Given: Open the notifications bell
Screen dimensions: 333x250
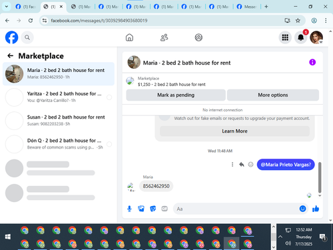Looking at the screenshot, I should (300, 37).
